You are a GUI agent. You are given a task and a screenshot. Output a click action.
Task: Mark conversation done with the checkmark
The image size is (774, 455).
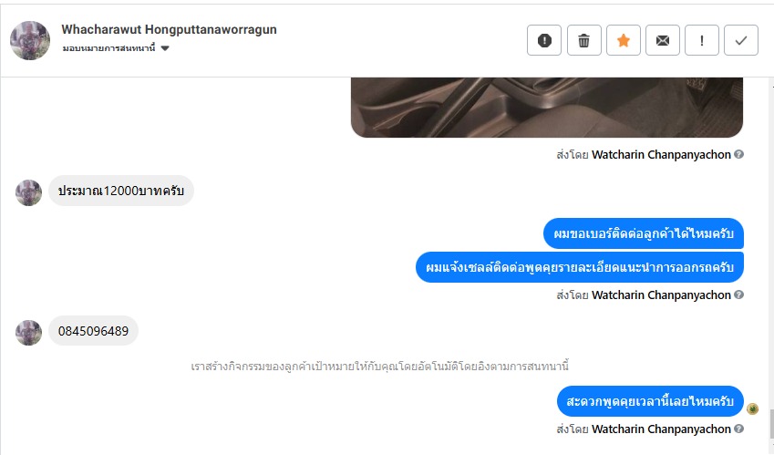pyautogui.click(x=741, y=40)
